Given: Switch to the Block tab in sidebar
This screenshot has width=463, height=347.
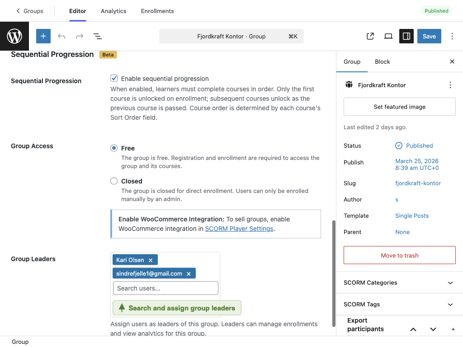Looking at the screenshot, I should click(x=382, y=61).
